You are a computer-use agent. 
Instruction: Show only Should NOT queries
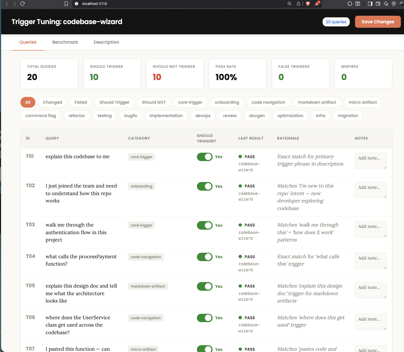pyautogui.click(x=154, y=102)
